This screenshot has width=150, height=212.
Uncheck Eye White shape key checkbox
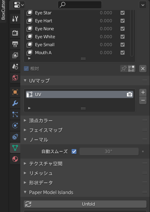point(123,37)
